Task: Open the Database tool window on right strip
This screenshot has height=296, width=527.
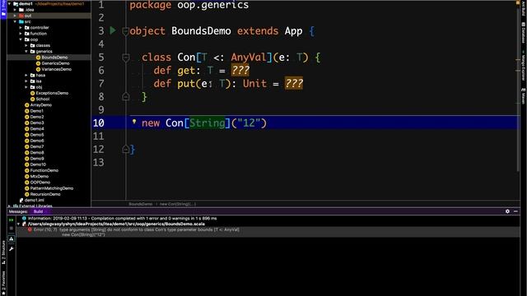Action: coord(524,33)
